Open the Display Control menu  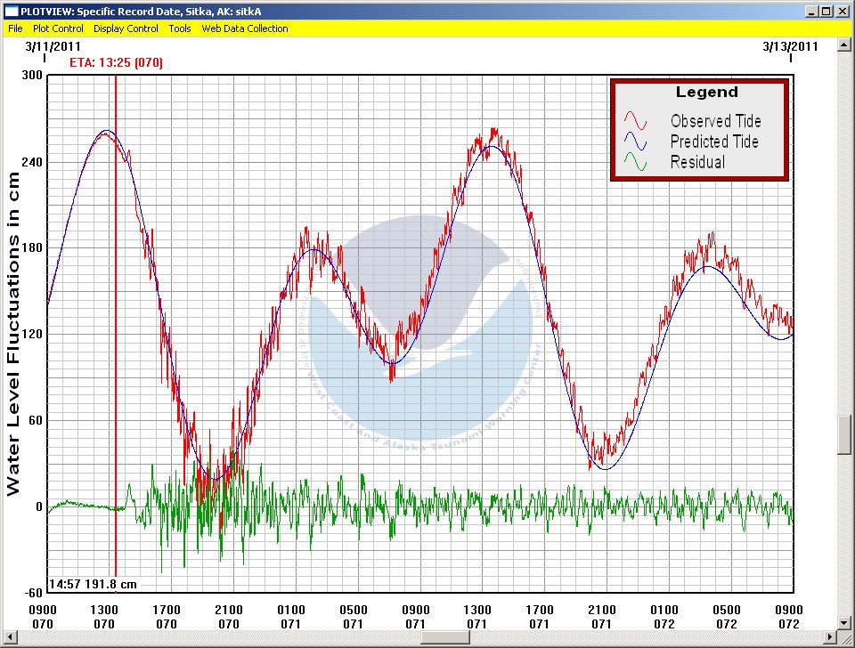click(x=126, y=28)
